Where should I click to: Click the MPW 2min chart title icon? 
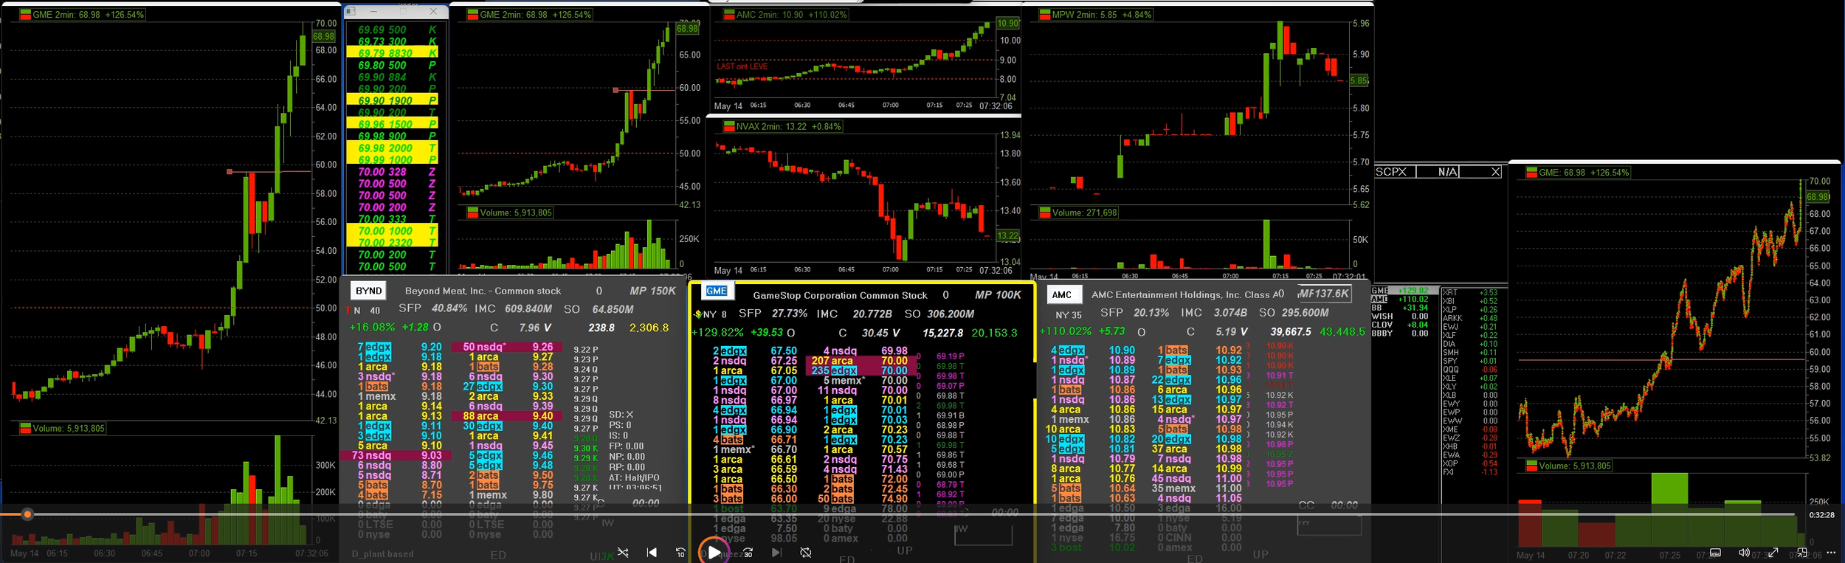pos(1045,15)
